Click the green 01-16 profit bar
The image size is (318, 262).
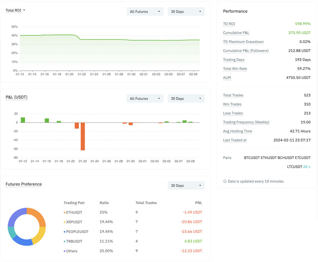click(47, 120)
